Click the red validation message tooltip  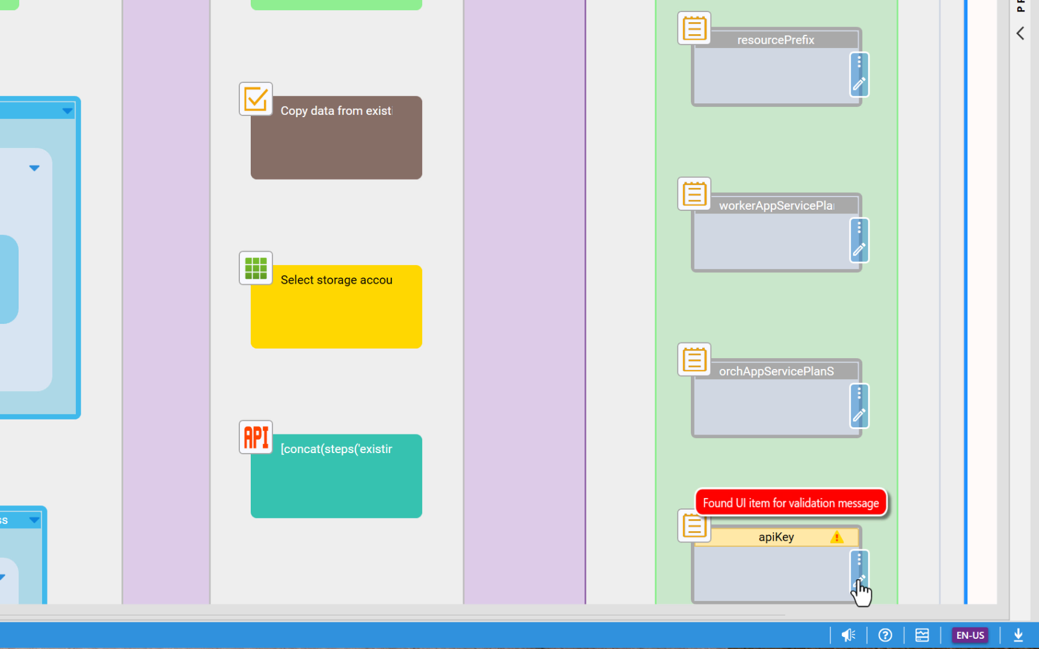pos(791,503)
